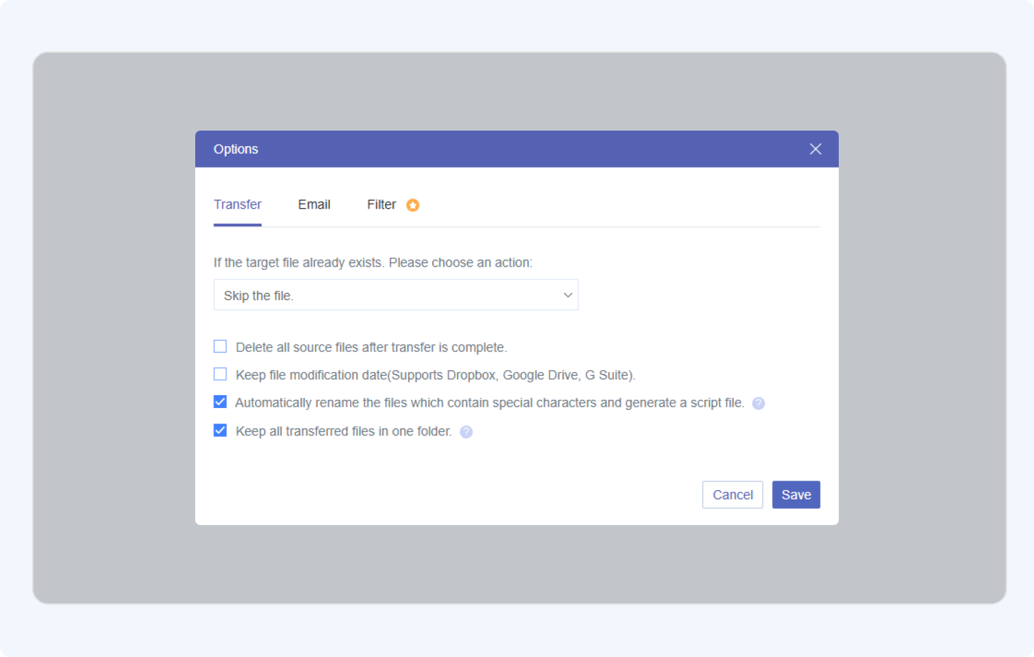Open the Filter tab
Viewport: 1034px width, 657px height.
381,205
